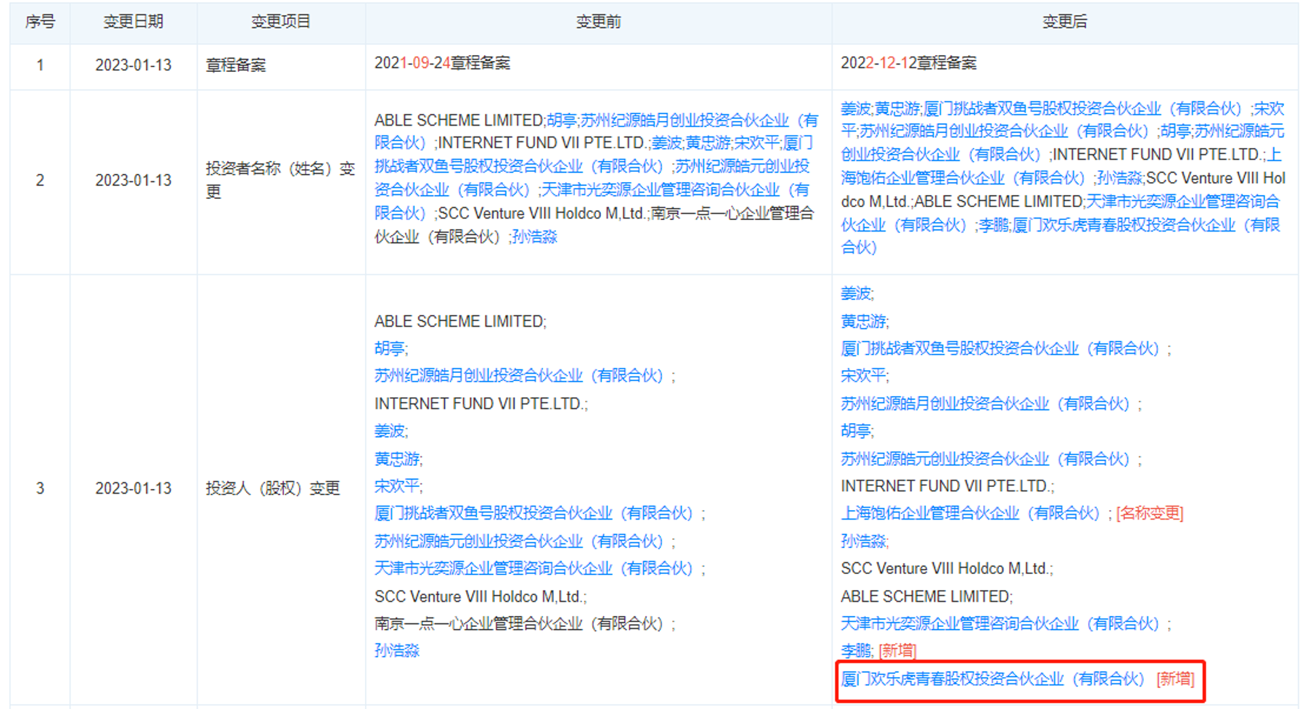Screen dimensions: 1305x709
Task: Select the 2023-01-13 date in the 章程备案 row
Action: tap(133, 65)
